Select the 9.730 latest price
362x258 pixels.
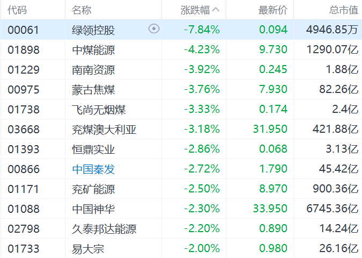pos(273,49)
